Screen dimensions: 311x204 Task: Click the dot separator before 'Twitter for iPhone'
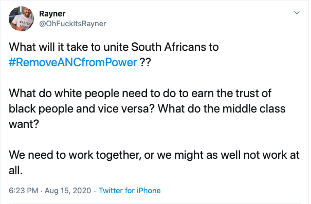pyautogui.click(x=95, y=191)
